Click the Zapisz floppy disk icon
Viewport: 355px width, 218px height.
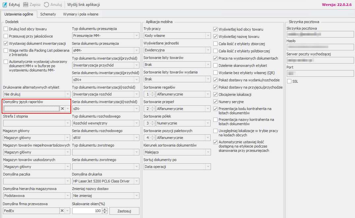pyautogui.click(x=26, y=5)
